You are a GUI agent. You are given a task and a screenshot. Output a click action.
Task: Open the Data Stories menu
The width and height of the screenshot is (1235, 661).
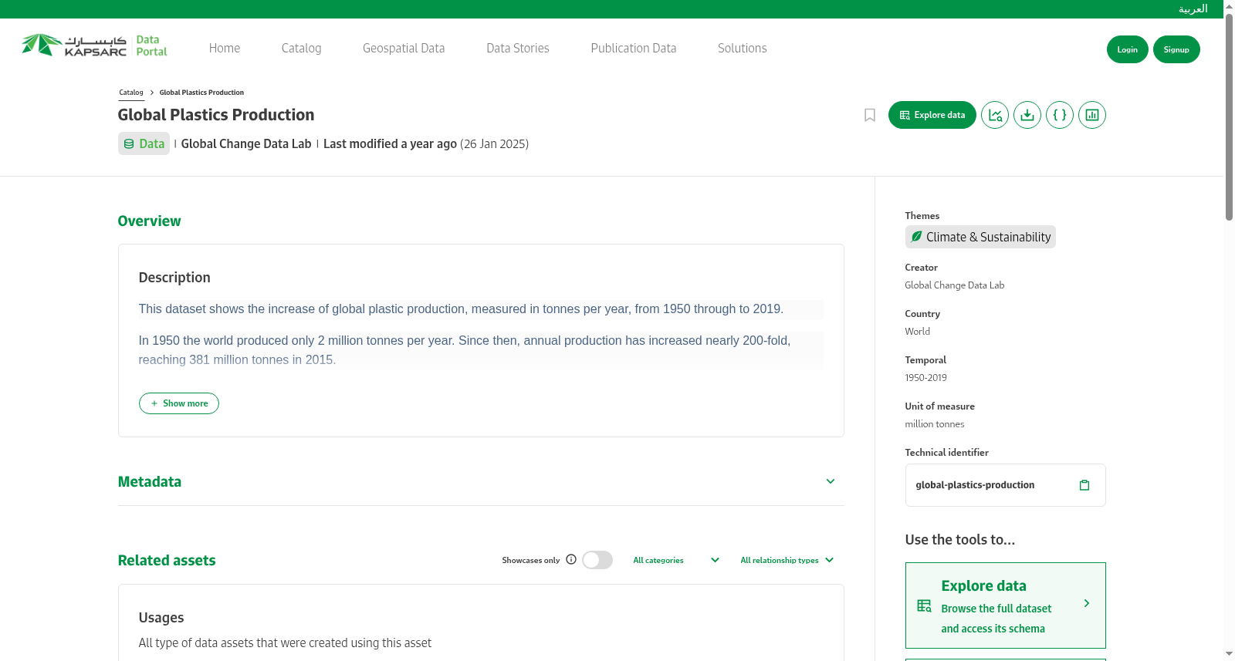point(518,48)
